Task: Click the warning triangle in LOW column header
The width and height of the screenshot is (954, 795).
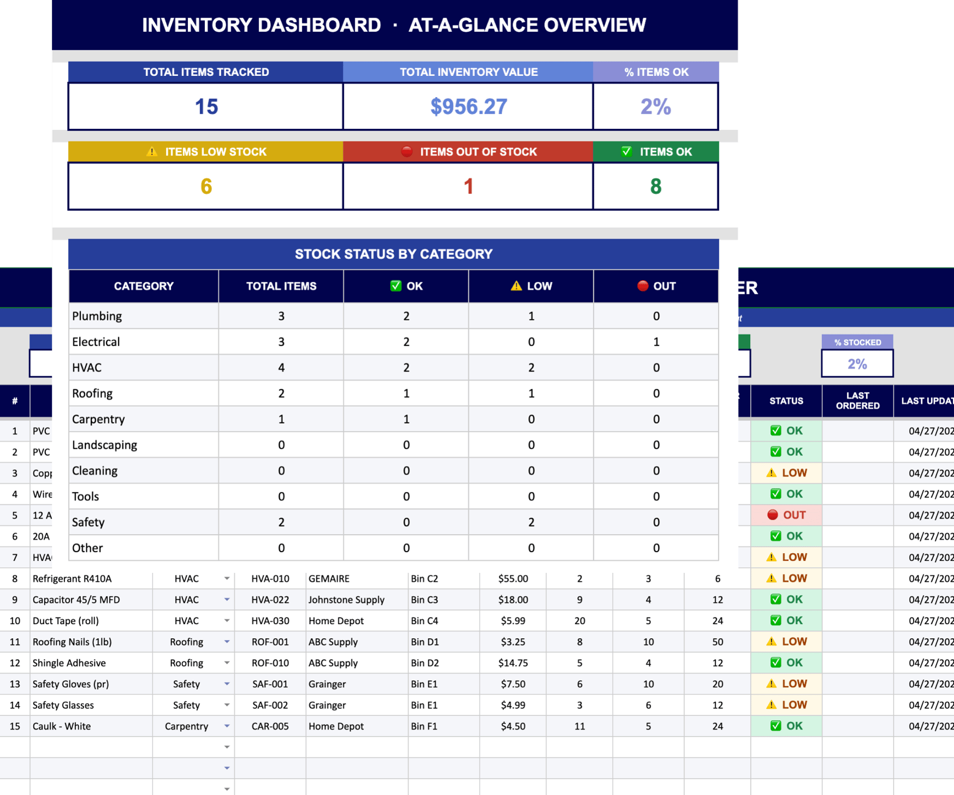Action: 516,286
